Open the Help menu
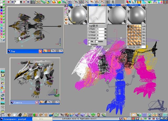 [41, 119]
